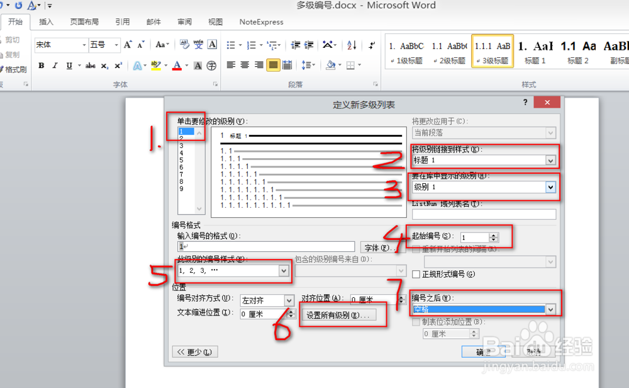Viewport: 629px width, 388px height.
Task: Open the multilevel list tool
Action: coord(273,45)
